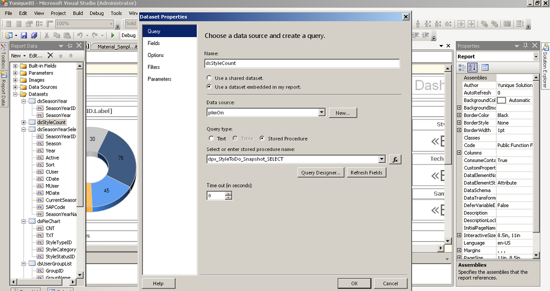Click the Send to Back layout icon
Image resolution: width=550 pixels, height=291 pixels.
click(494, 24)
